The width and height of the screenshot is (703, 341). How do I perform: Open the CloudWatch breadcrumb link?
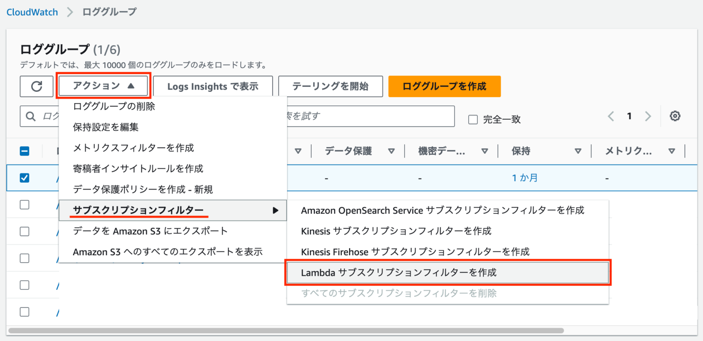(32, 12)
